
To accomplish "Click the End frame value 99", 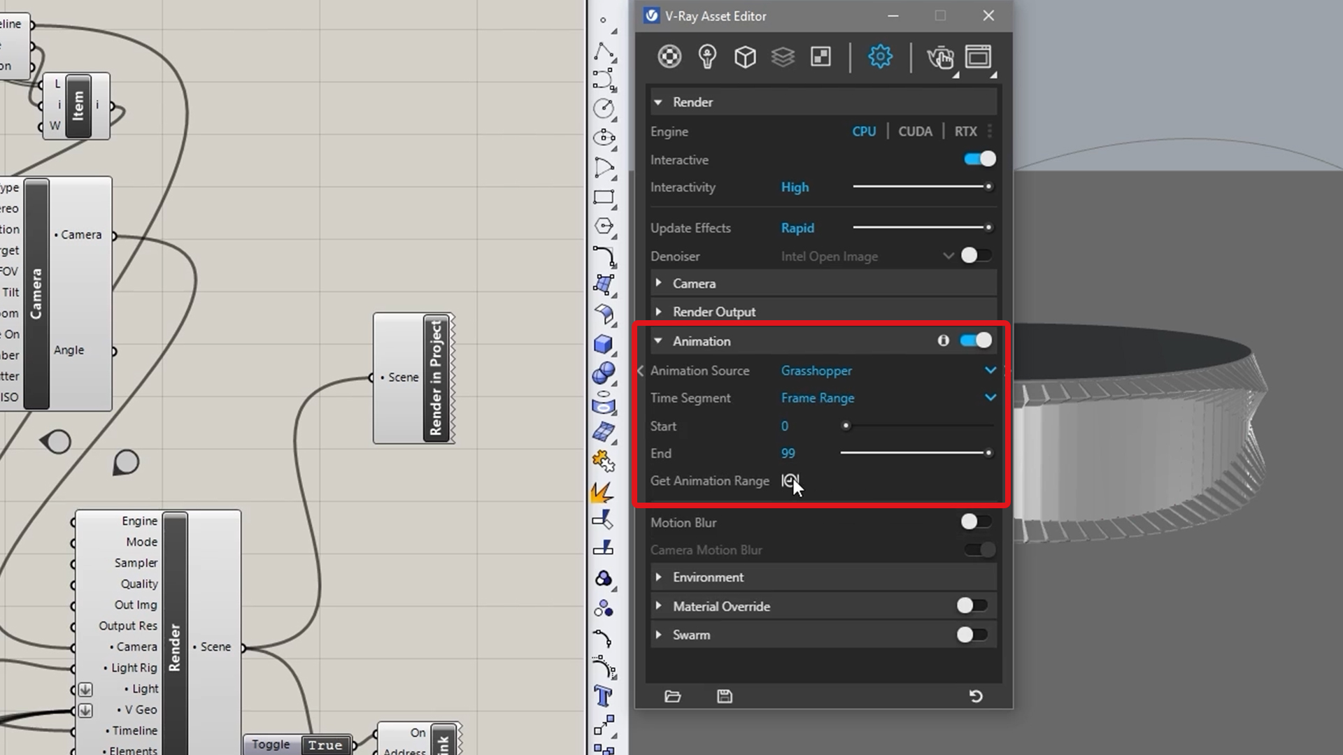I will point(788,453).
